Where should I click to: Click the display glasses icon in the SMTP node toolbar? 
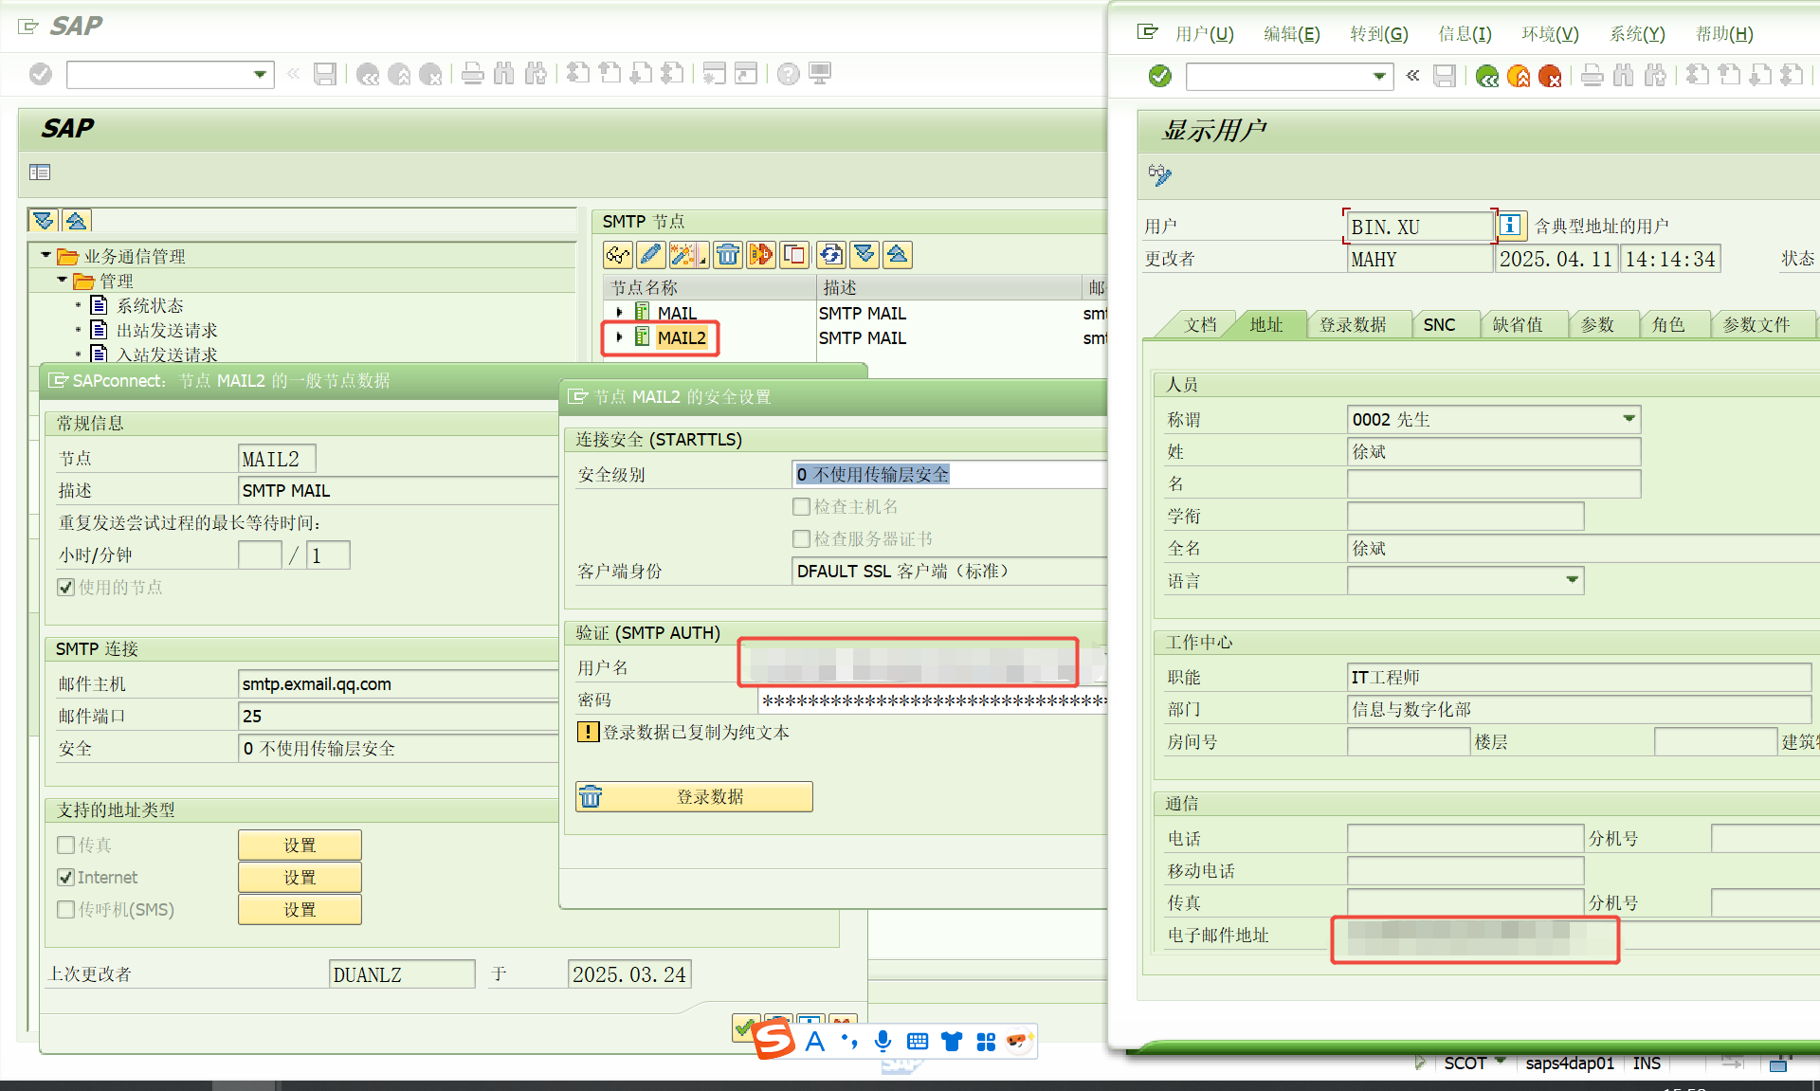(x=618, y=255)
